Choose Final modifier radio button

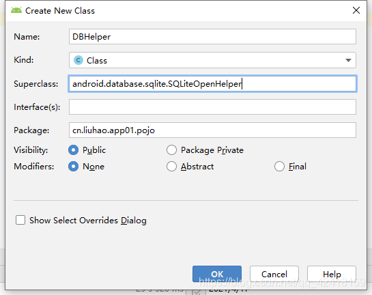click(x=279, y=167)
